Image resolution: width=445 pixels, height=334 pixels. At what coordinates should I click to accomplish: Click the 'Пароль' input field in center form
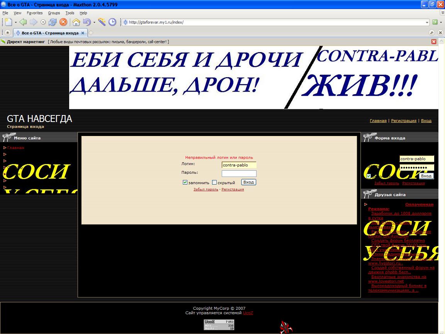coord(239,173)
